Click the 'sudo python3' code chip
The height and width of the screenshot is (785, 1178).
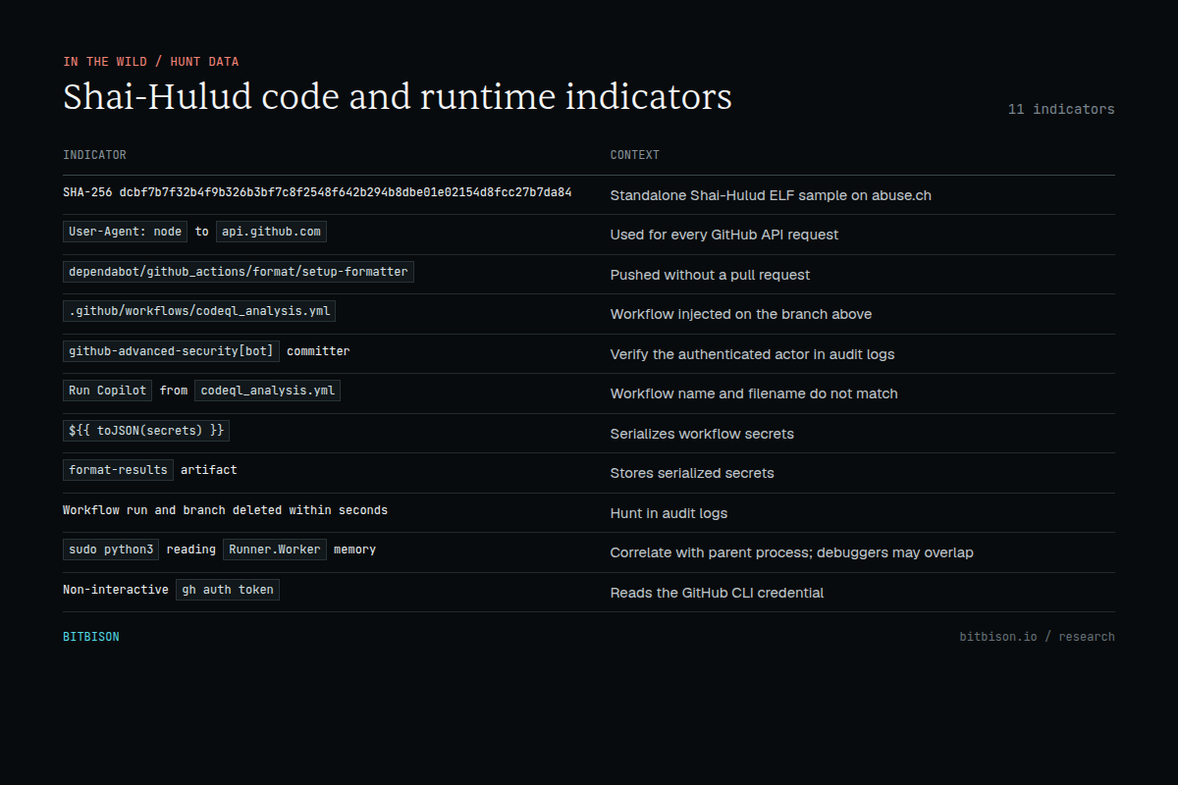tap(111, 549)
